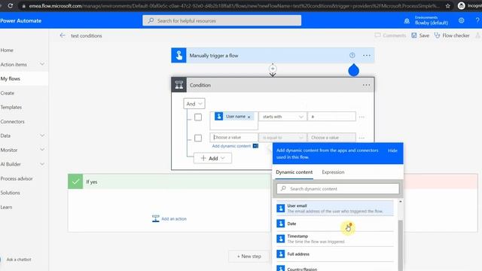This screenshot has height=271, width=482.
Task: Click the first Choose a value field
Action: point(234,137)
